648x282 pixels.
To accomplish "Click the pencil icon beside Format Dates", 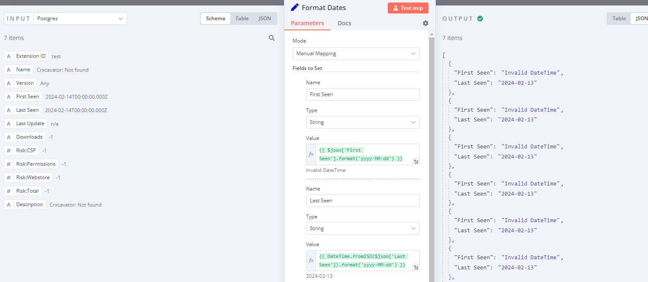I will [295, 8].
